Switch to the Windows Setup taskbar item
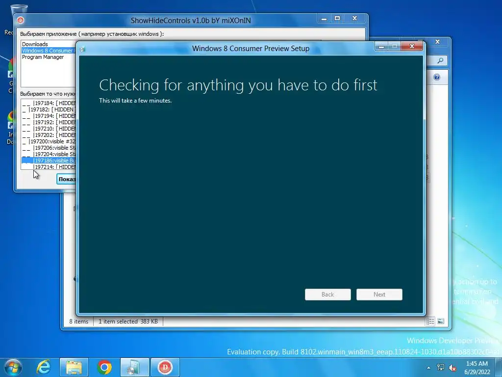The image size is (502, 377). point(134,367)
